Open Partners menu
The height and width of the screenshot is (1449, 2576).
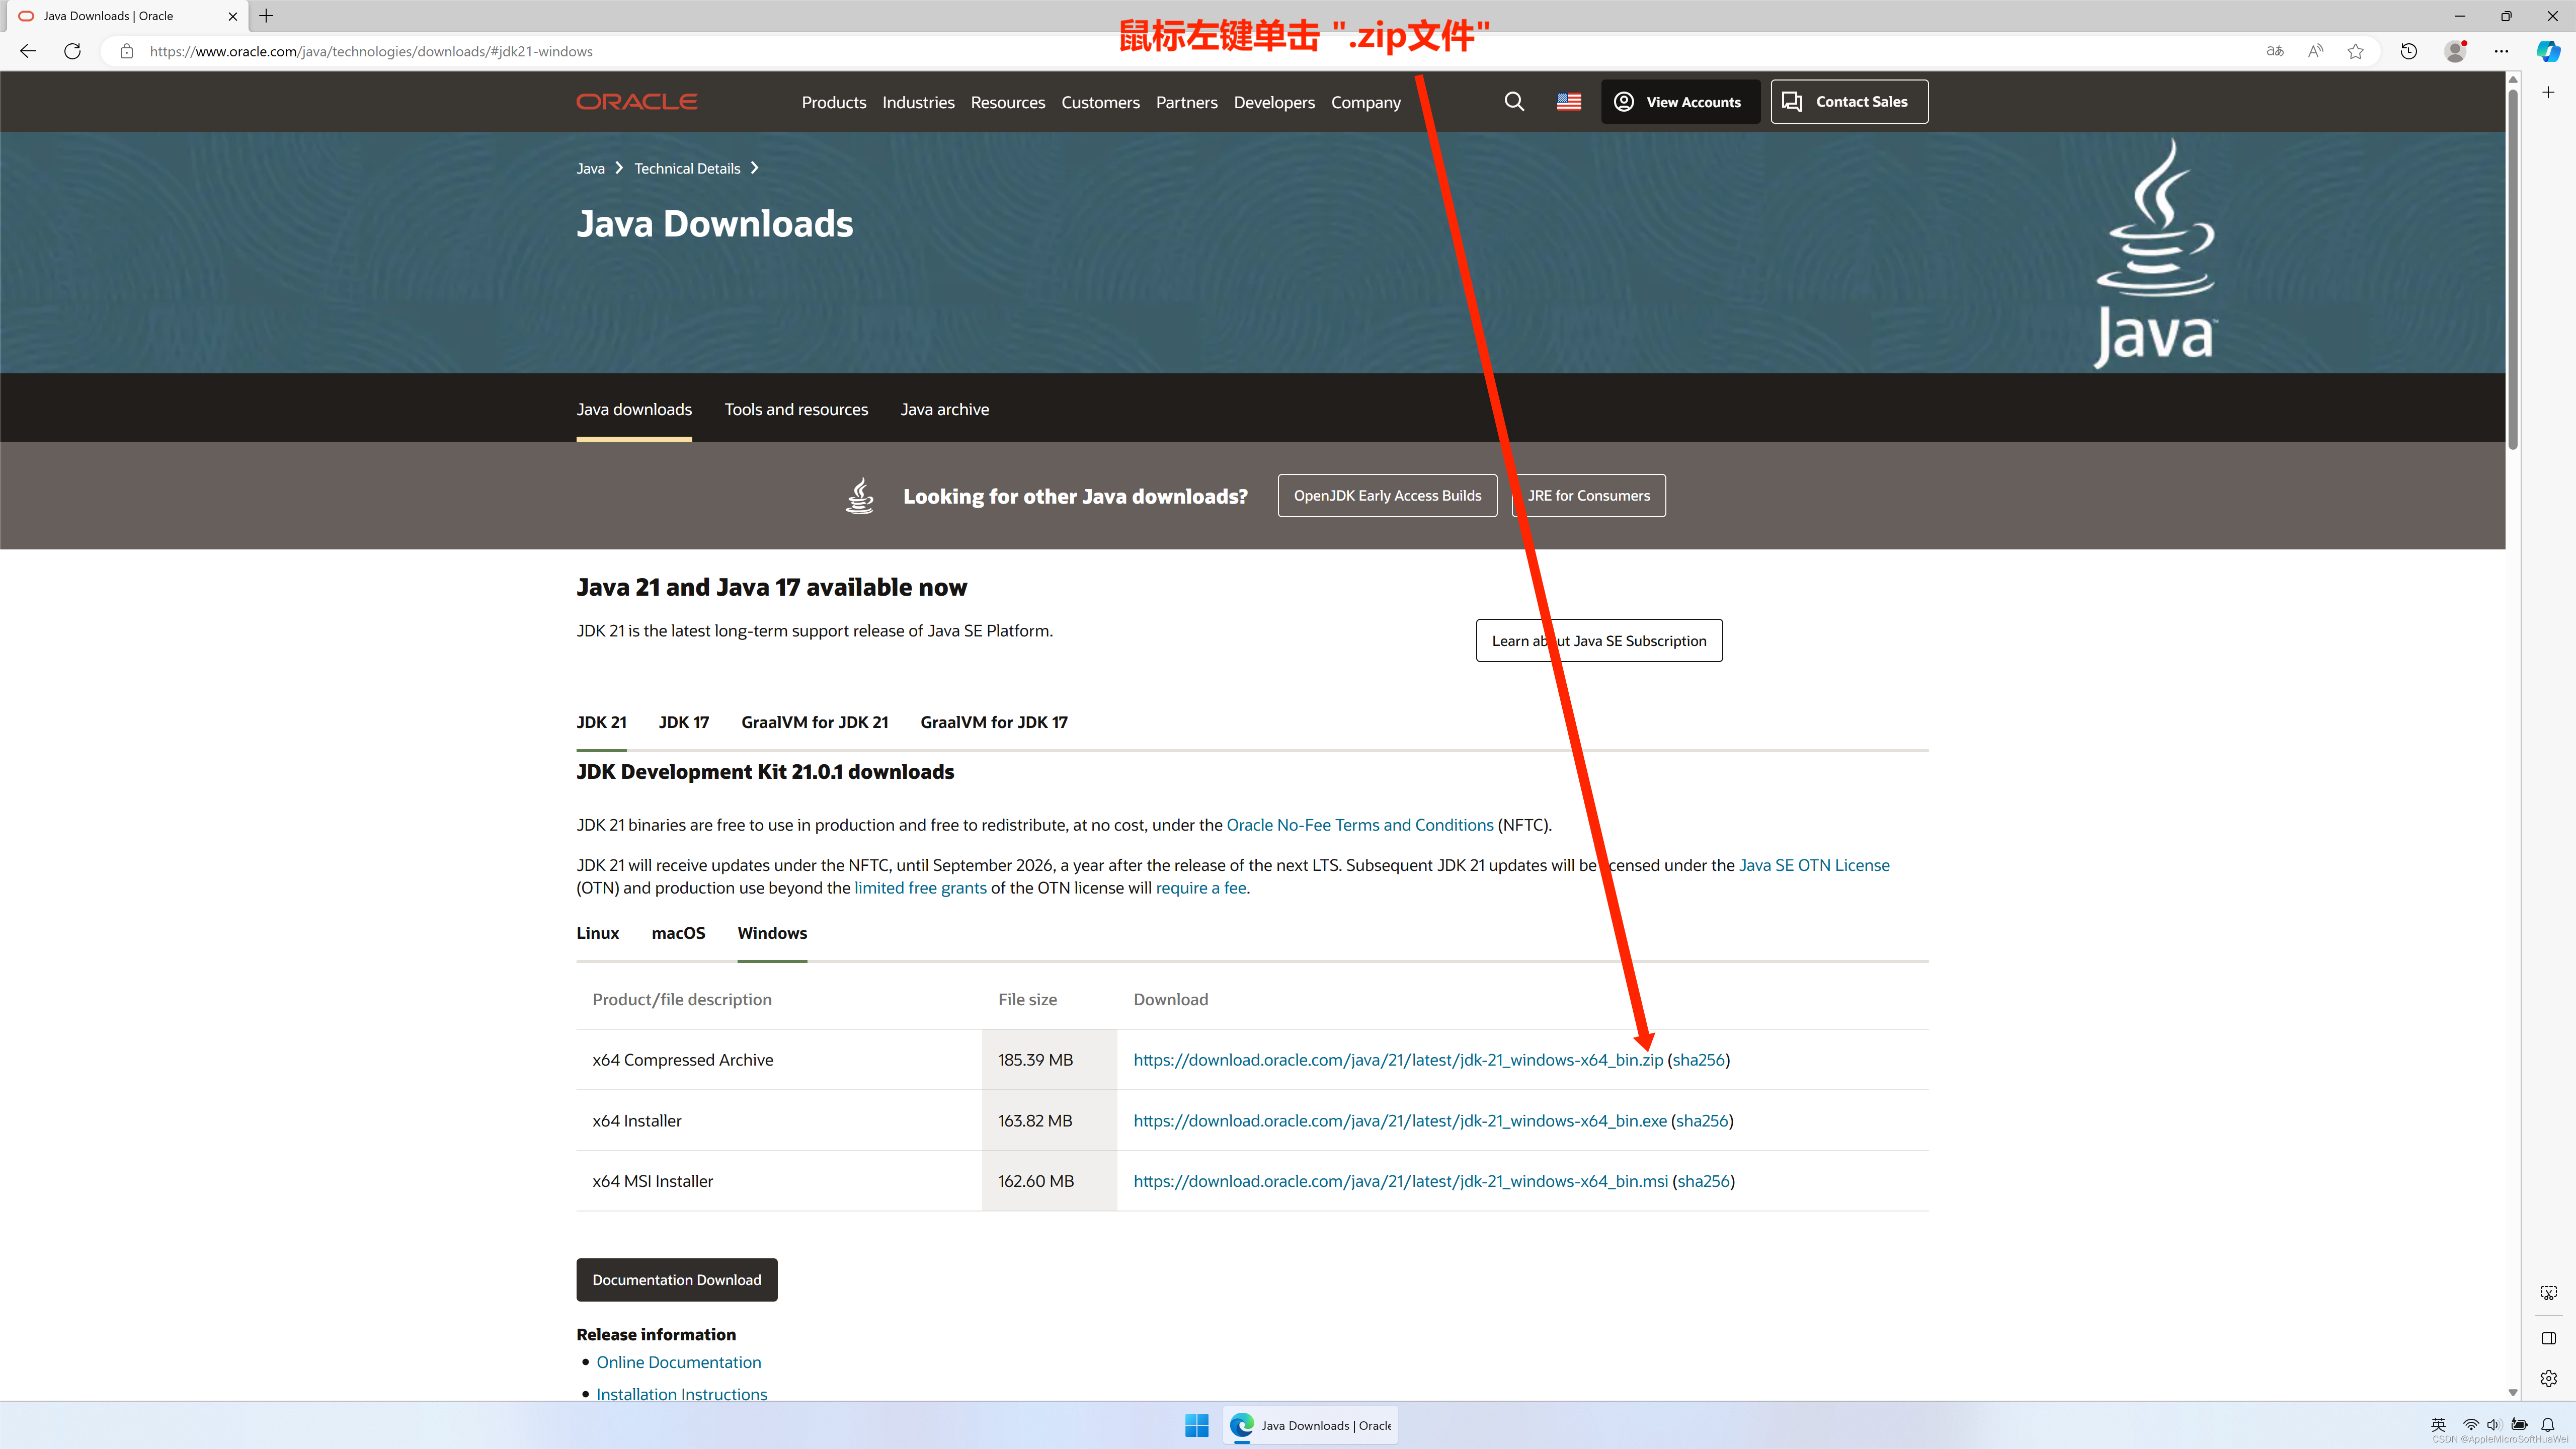point(1186,102)
